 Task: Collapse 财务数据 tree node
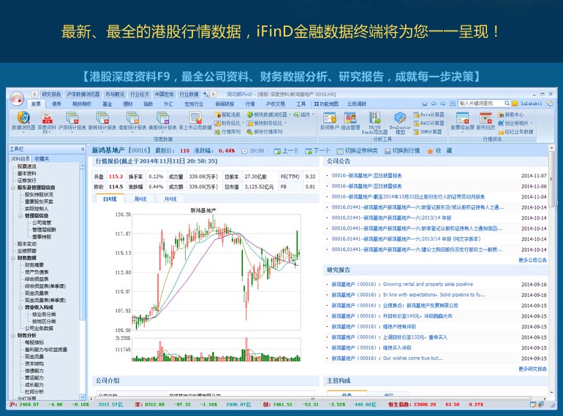coord(13,258)
